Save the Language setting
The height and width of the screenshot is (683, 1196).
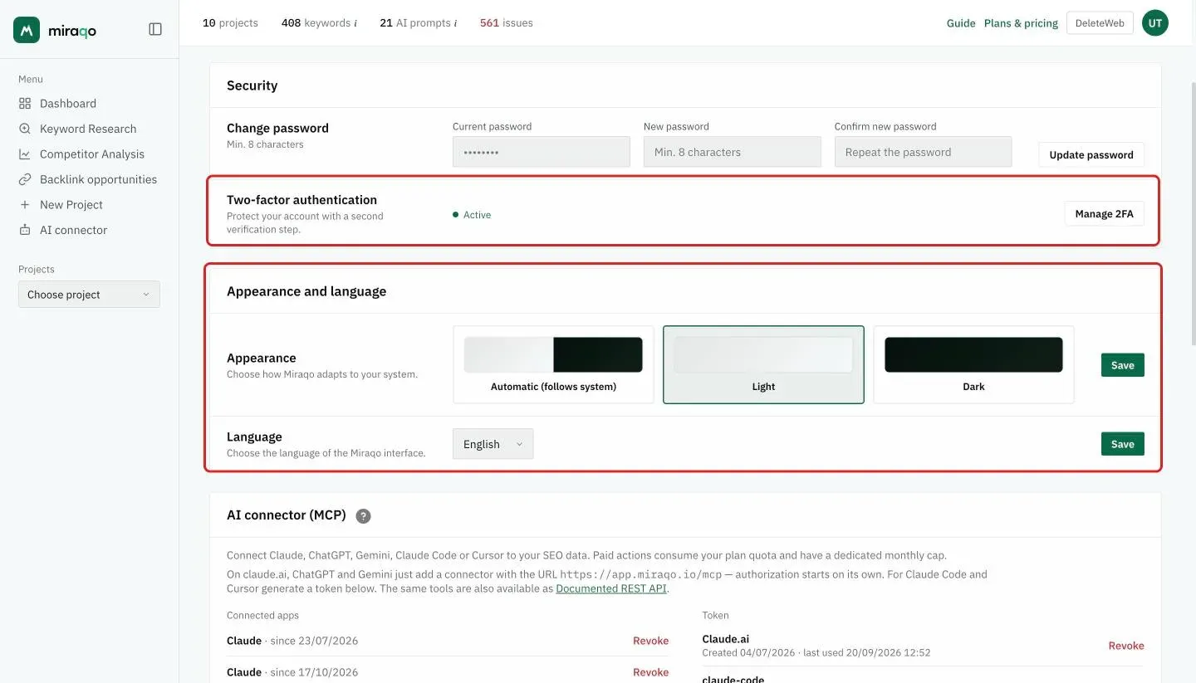(x=1123, y=444)
